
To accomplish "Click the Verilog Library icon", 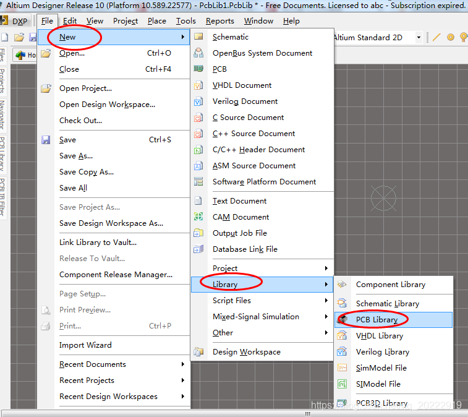I will coord(342,351).
